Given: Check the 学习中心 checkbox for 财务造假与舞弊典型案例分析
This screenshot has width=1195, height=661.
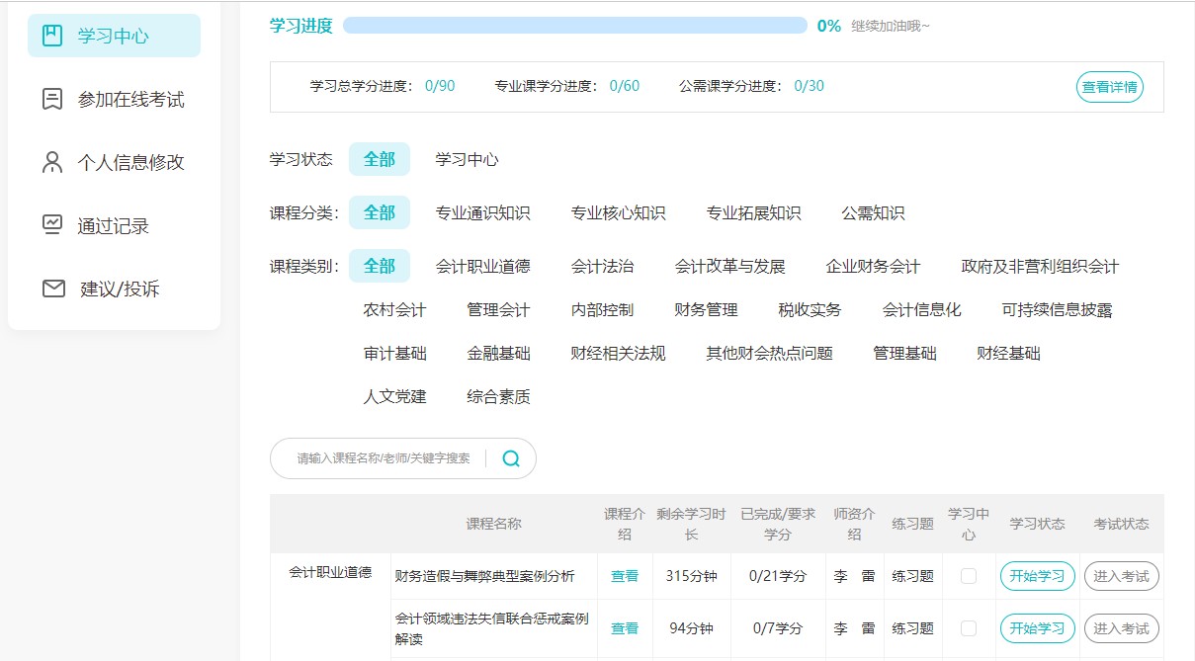Looking at the screenshot, I should click(x=967, y=575).
